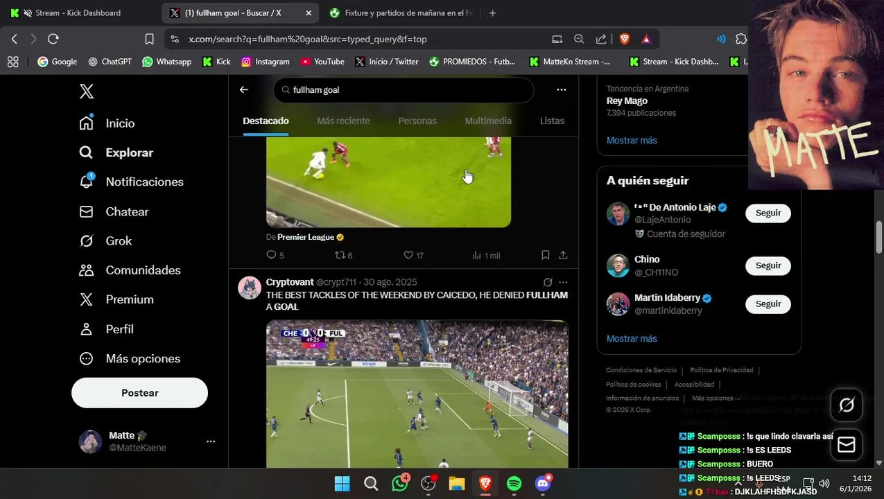Switch to Multimedia tab
This screenshot has height=499, width=884.
pos(488,121)
